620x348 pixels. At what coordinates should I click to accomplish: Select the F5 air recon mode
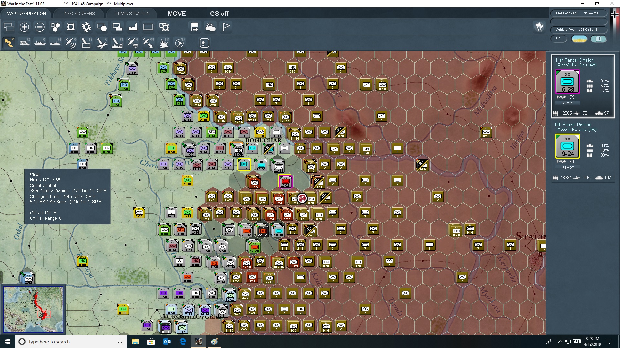(x=70, y=43)
